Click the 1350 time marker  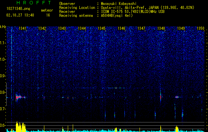pos(200,28)
